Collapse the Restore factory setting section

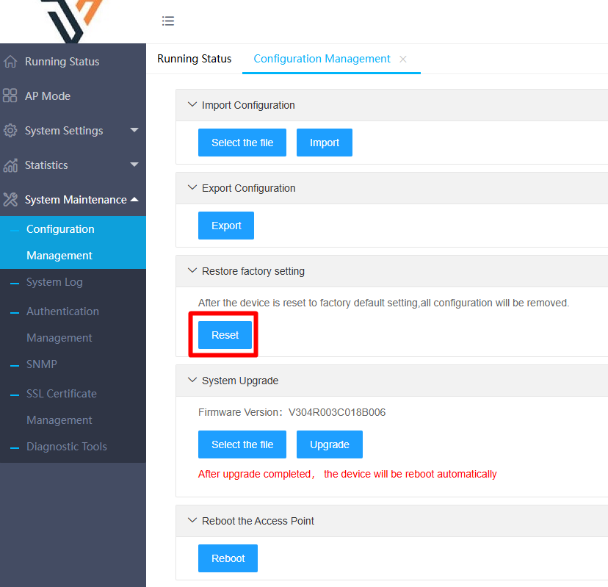pyautogui.click(x=192, y=271)
